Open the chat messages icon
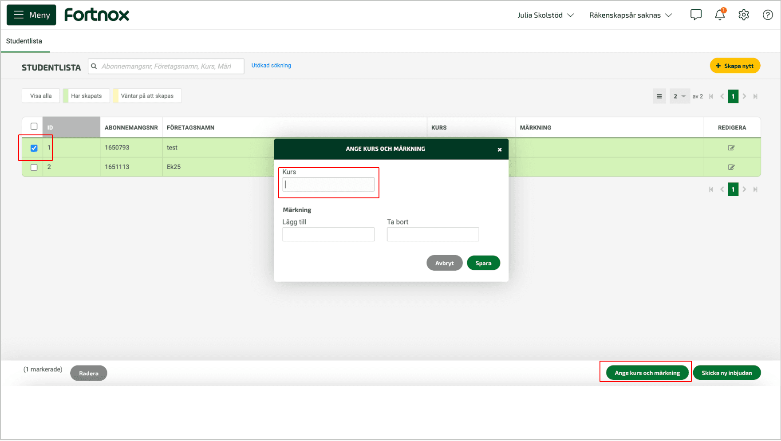Viewport: 781px width, 441px height. pos(696,15)
